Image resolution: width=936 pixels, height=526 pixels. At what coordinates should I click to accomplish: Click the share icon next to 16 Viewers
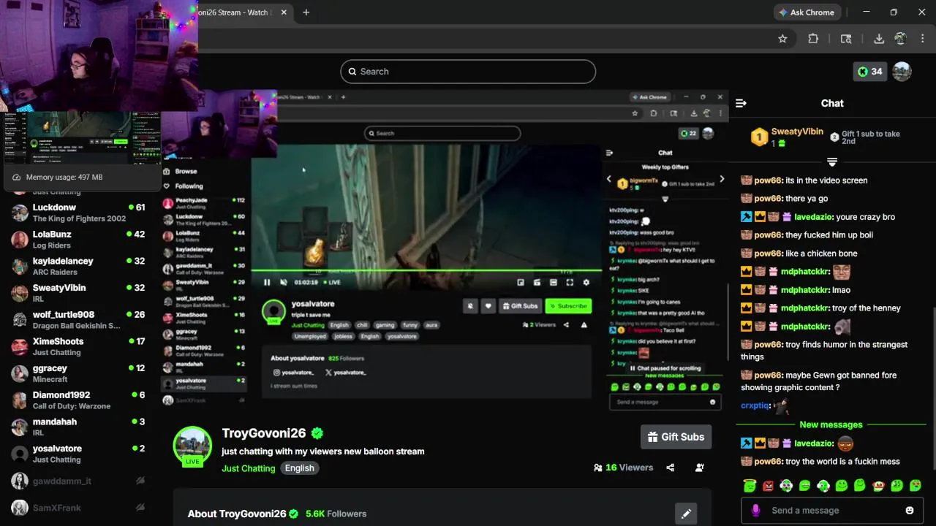[670, 468]
